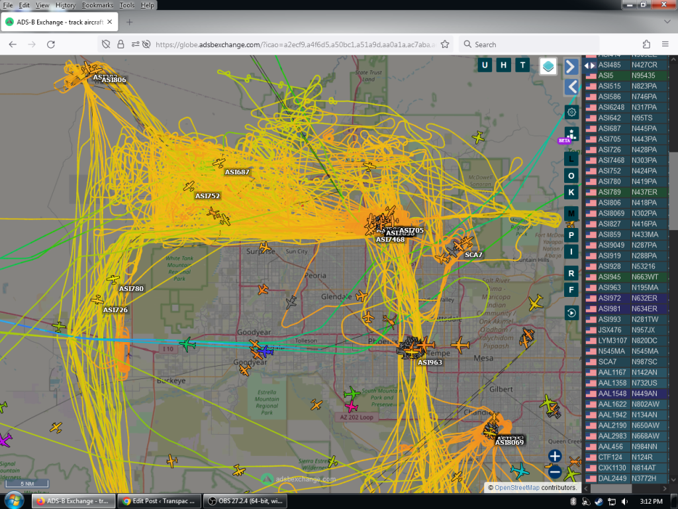
Task: Open the View menu
Action: pos(42,5)
